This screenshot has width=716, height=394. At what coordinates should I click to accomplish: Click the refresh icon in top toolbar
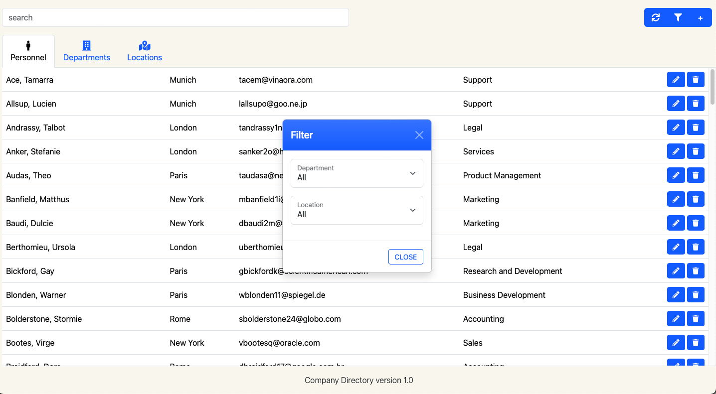[x=656, y=18]
